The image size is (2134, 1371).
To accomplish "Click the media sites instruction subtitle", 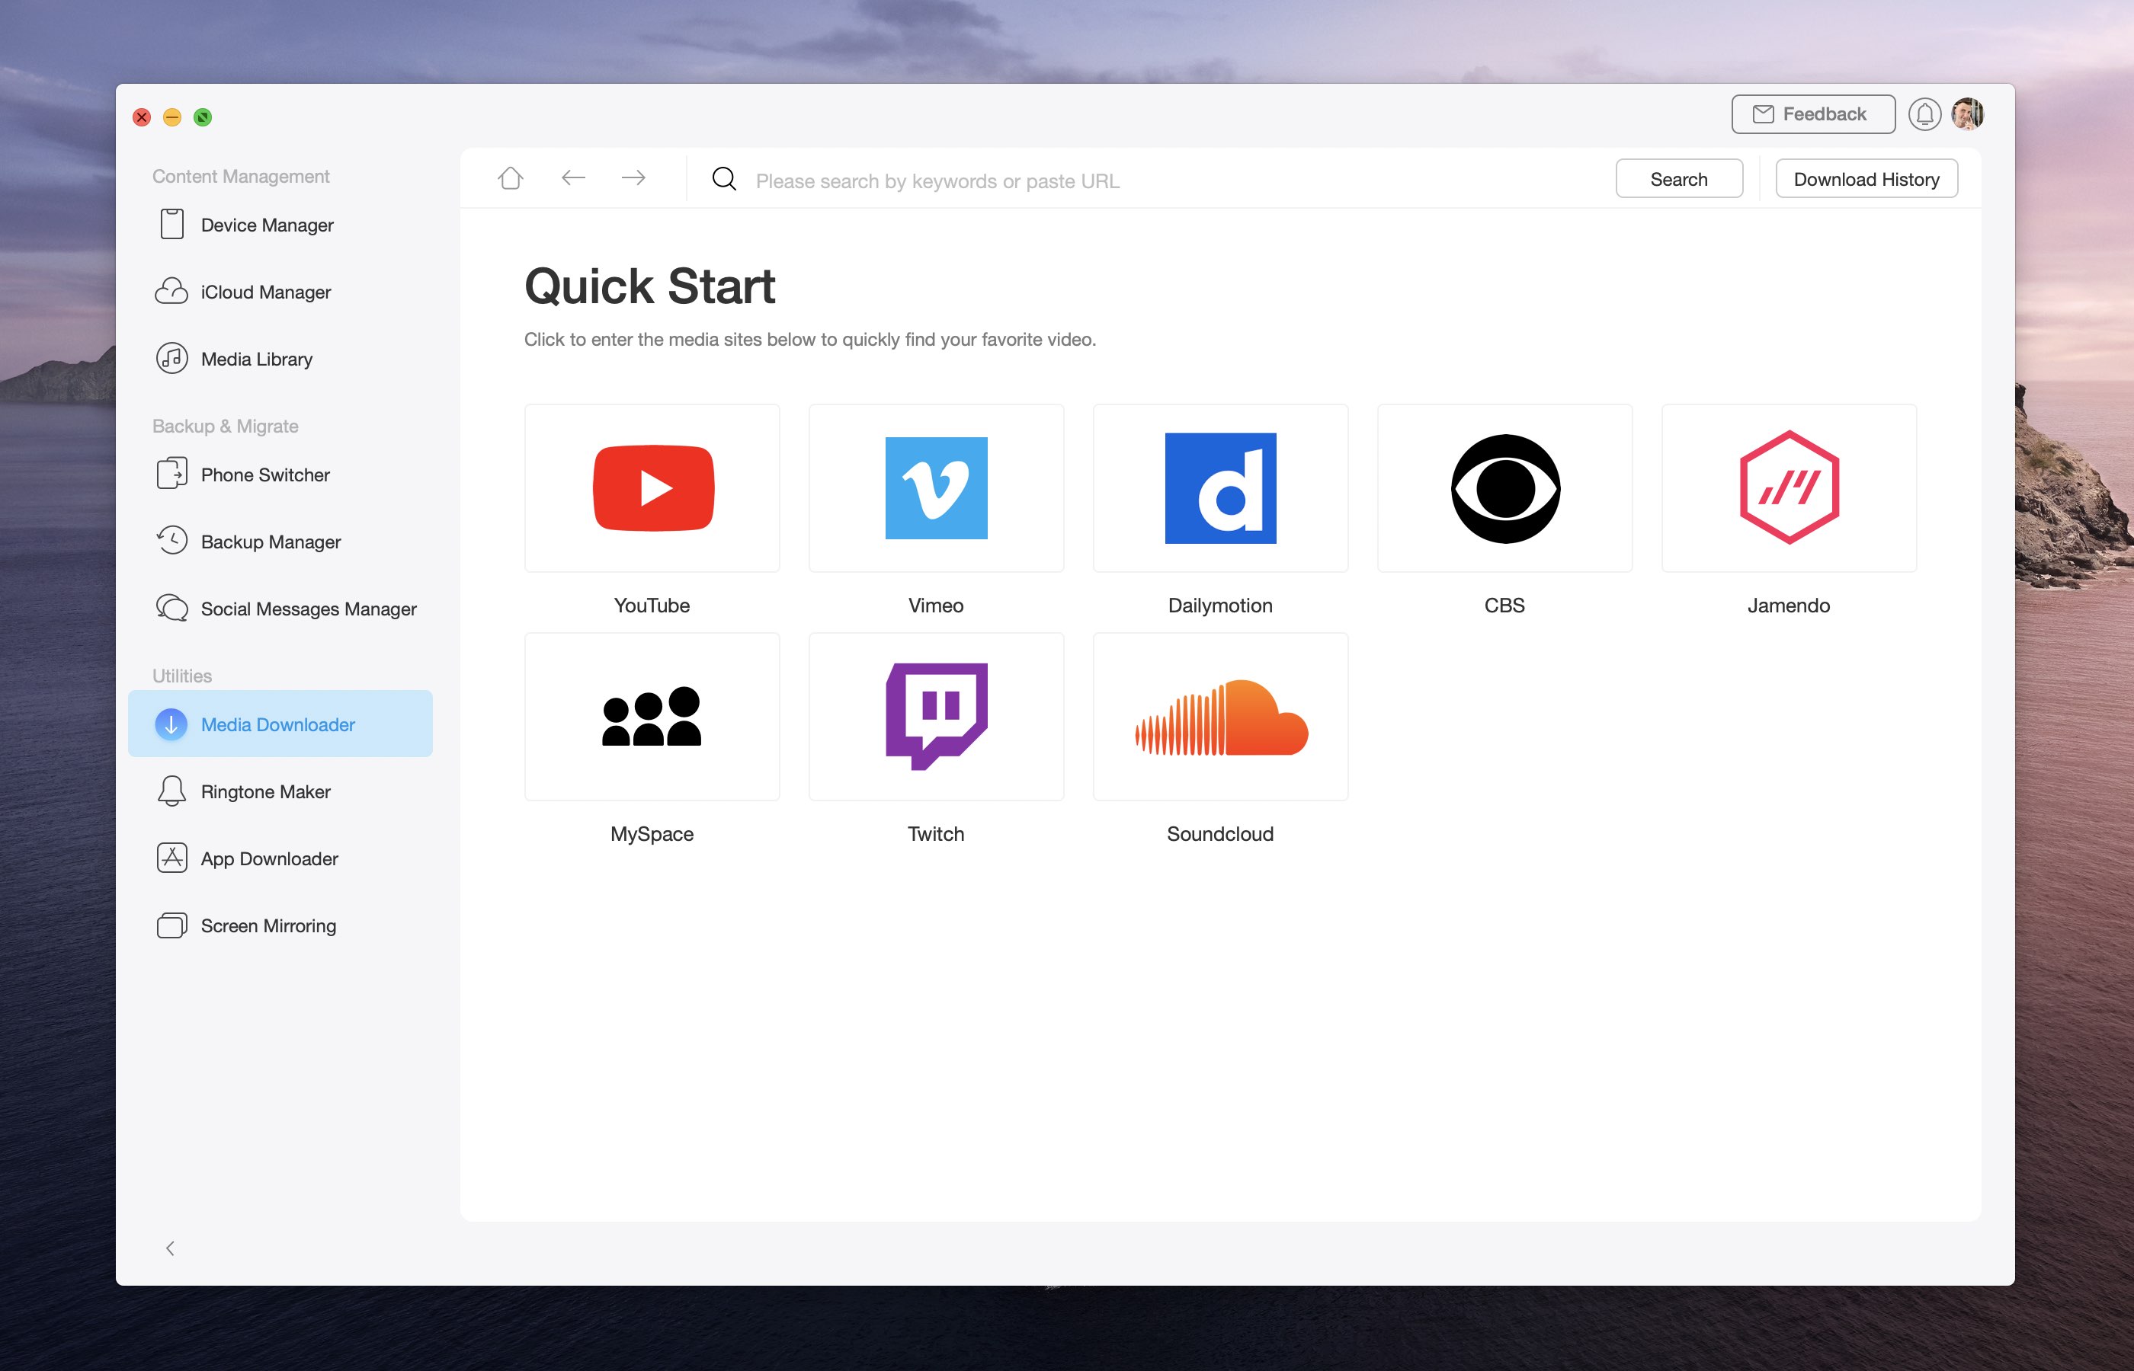I will pos(810,339).
